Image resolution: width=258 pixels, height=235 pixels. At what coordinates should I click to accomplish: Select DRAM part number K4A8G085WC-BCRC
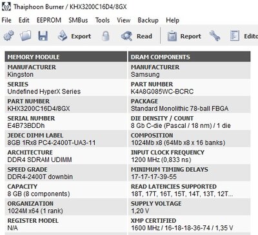coord(162,92)
